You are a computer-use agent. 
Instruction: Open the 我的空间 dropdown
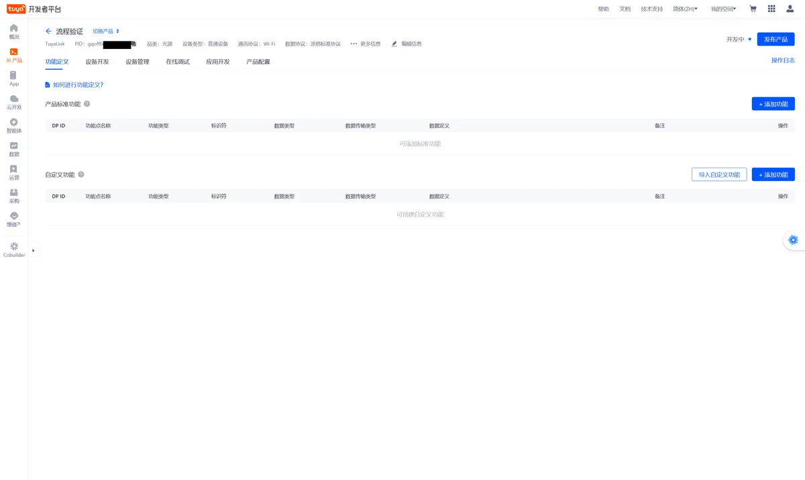click(724, 9)
